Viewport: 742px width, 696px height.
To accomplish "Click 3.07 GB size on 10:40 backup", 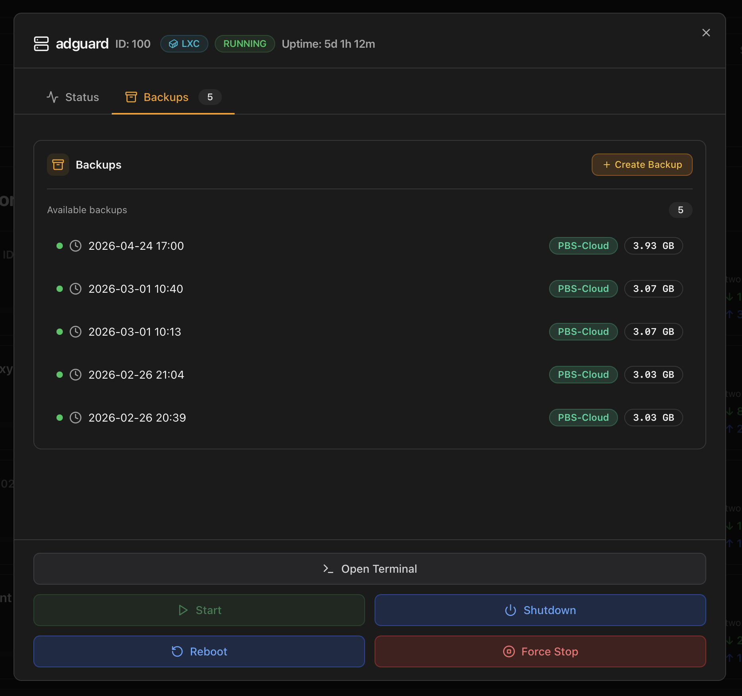I will (x=653, y=289).
